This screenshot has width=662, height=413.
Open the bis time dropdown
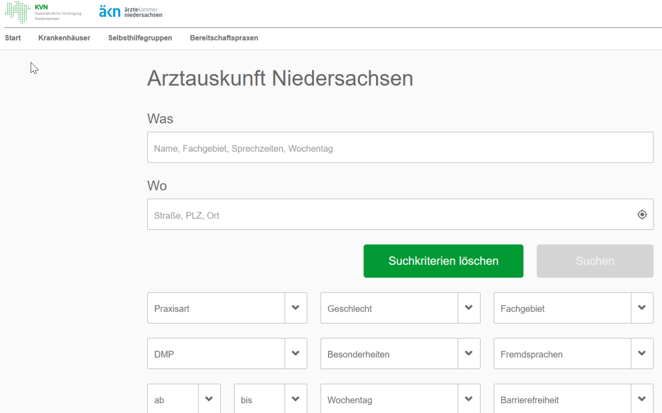[270, 399]
